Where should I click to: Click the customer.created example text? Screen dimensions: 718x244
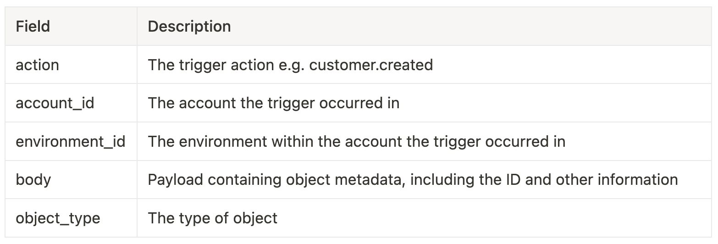click(x=371, y=65)
